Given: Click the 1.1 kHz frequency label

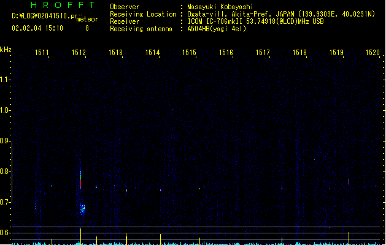Looking at the screenshot, I should (5, 80).
